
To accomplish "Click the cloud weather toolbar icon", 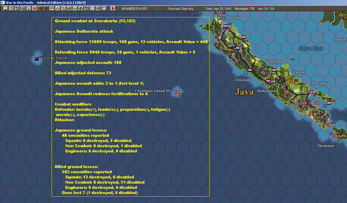I will (x=104, y=8).
